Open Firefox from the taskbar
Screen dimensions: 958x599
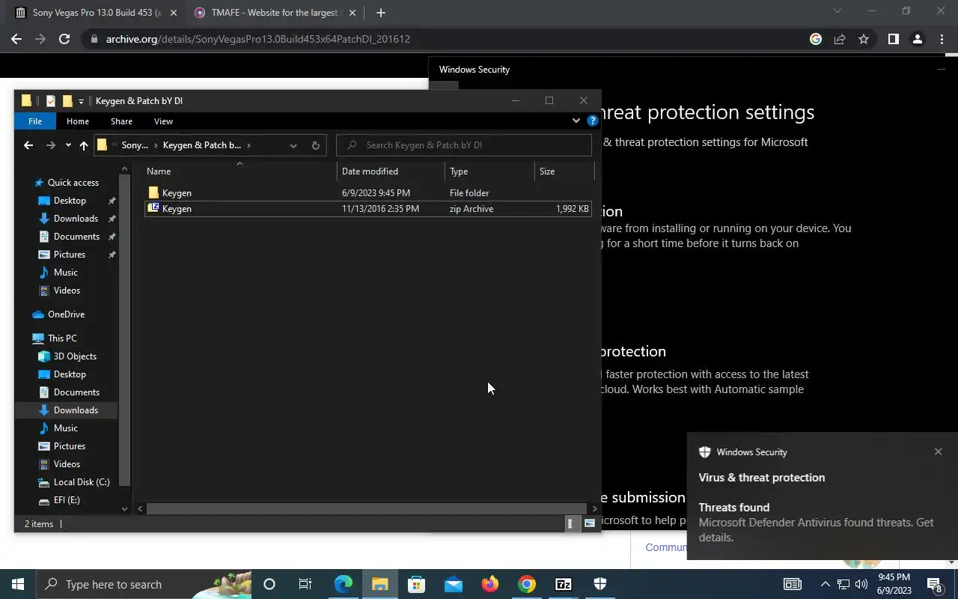(490, 584)
